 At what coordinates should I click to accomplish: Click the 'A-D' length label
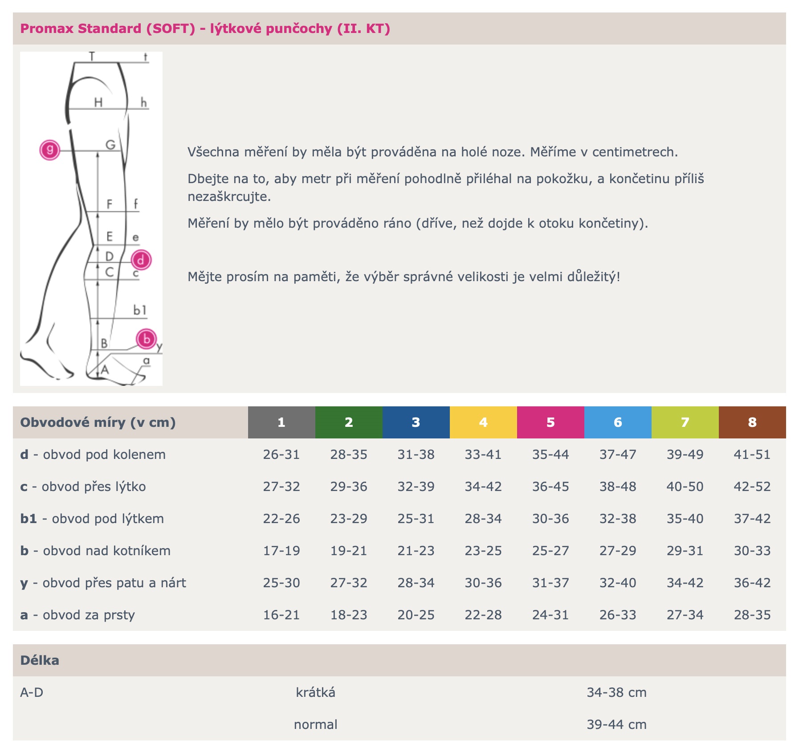coord(32,692)
